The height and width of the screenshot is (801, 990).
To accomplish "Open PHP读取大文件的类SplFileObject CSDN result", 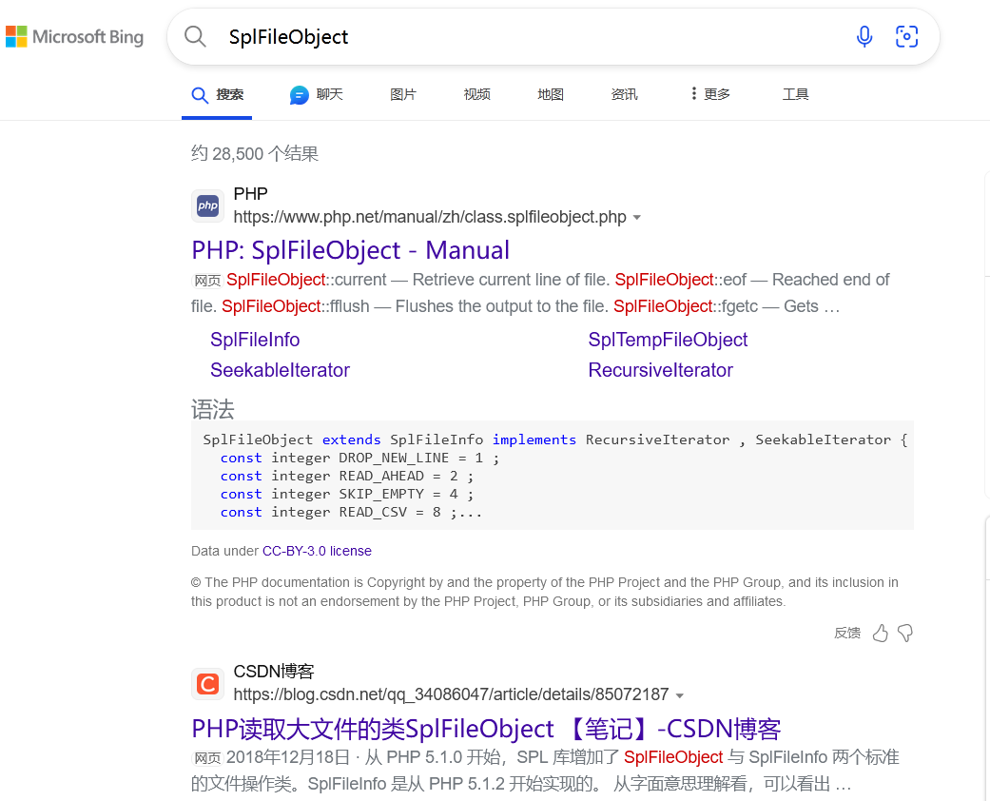I will (x=486, y=729).
